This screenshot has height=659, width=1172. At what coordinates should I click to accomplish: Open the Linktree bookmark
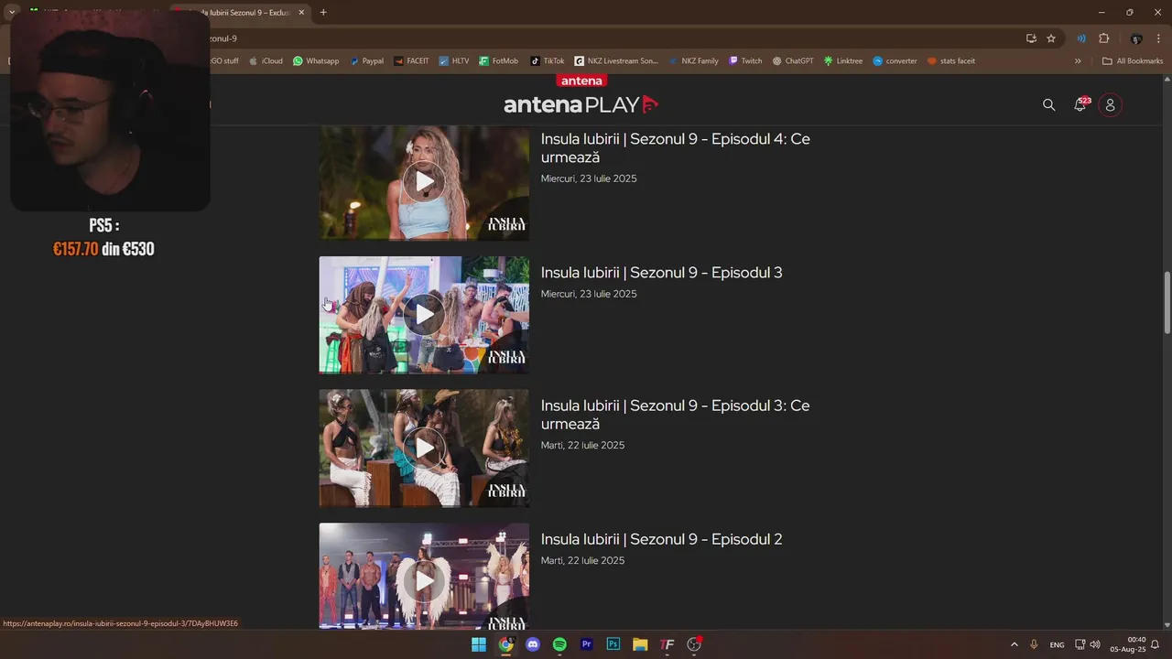pyautogui.click(x=842, y=61)
